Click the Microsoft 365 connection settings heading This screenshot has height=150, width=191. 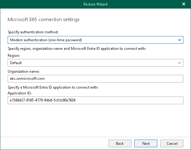[x=43, y=20]
